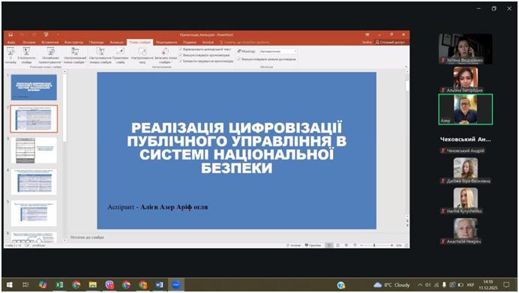Toggle the Use Presenter View checkbox
This screenshot has width=519, height=293.
point(239,59)
